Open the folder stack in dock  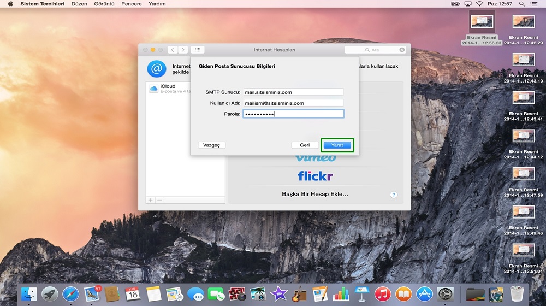click(475, 294)
